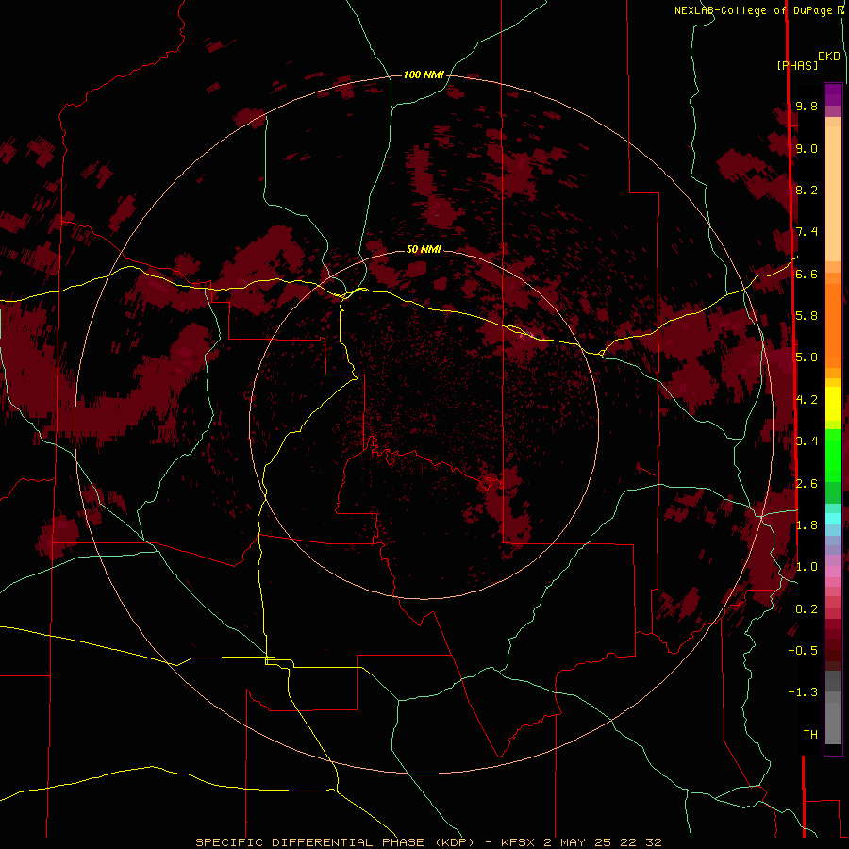
Task: Click the TH legend label
Action: click(x=810, y=734)
